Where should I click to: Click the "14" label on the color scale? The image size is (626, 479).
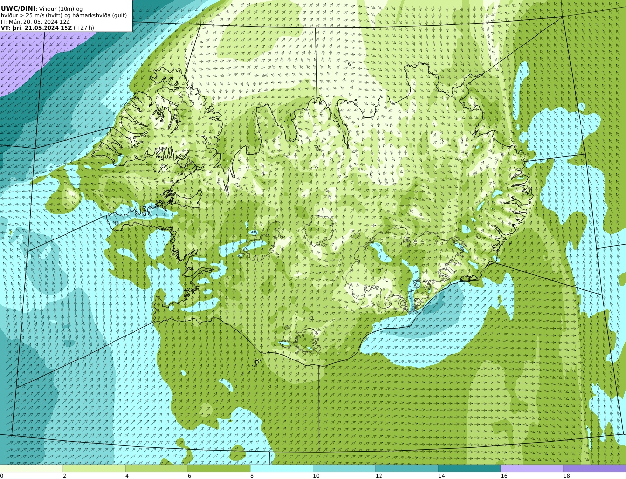(441, 476)
